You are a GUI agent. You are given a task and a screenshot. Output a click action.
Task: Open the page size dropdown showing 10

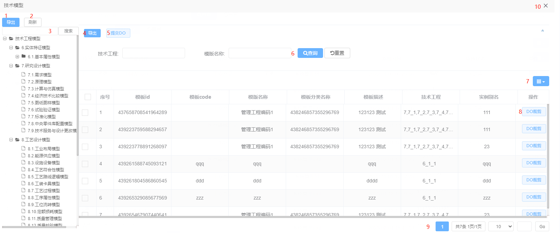[x=501, y=227]
